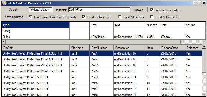207x97 pixels.
Task: Click up arrow of vertical scrollbar
Action: tap(204, 46)
